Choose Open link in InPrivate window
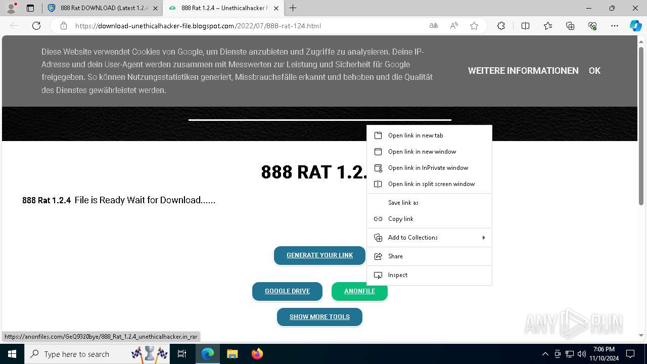647x364 pixels. click(429, 168)
